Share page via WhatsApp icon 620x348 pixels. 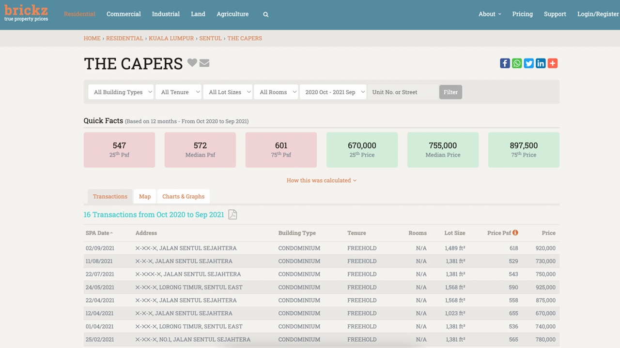517,63
